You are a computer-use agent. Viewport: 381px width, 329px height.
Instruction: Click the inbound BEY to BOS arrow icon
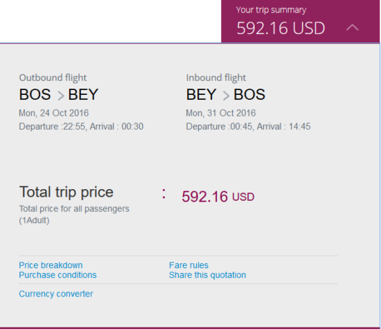tap(226, 96)
